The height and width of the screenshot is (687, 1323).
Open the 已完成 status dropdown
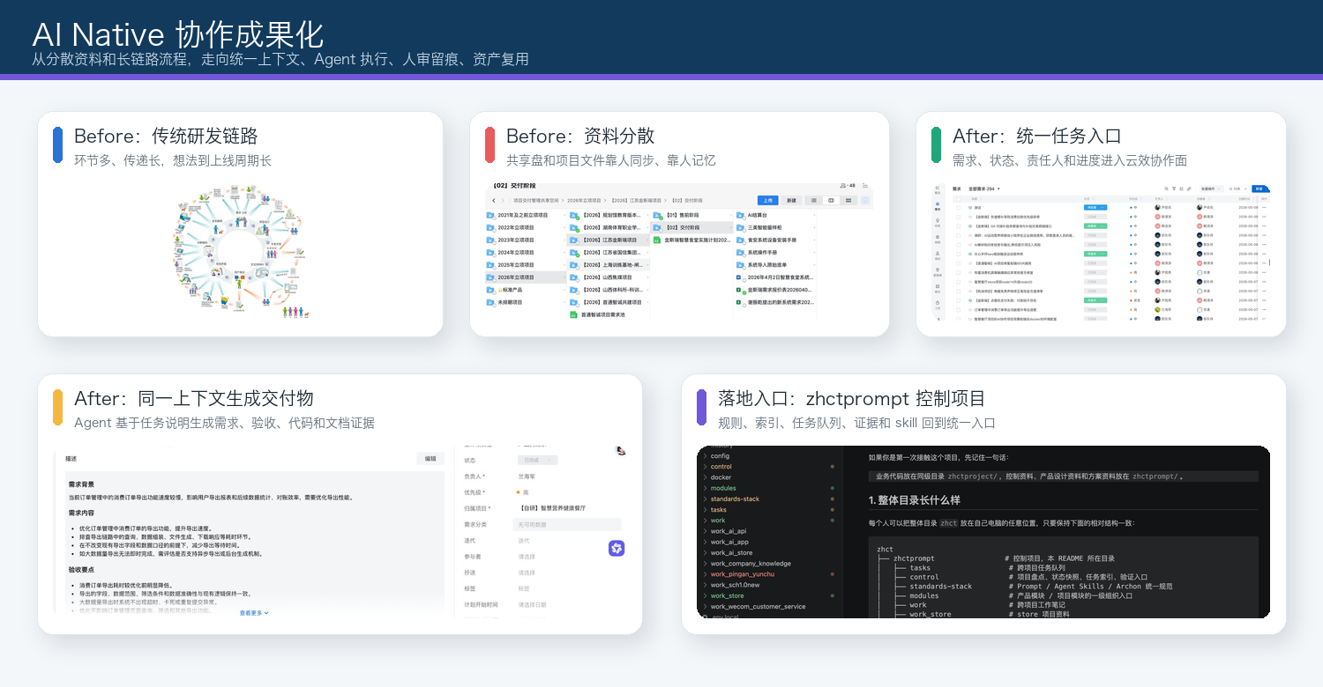tap(537, 460)
